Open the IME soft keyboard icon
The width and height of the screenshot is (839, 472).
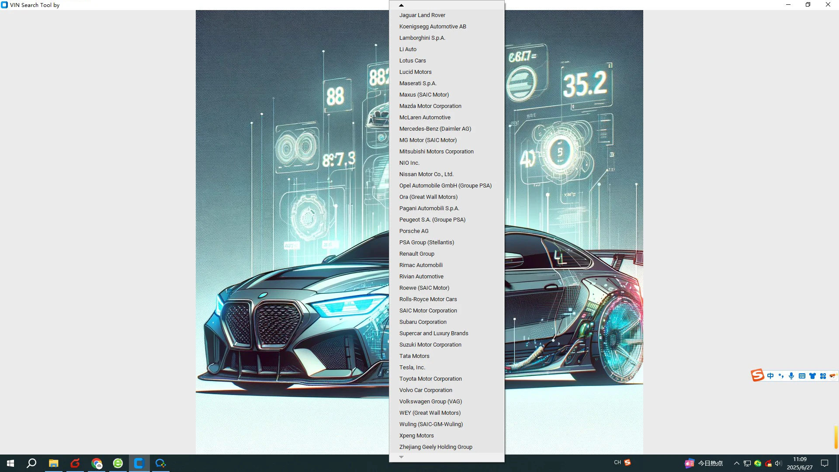click(802, 376)
